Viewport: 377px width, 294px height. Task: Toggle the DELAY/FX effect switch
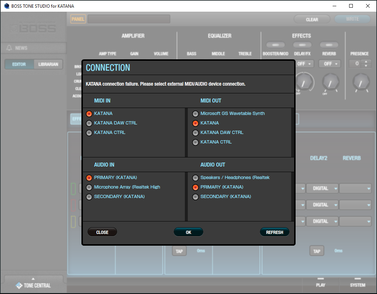pos(302,45)
